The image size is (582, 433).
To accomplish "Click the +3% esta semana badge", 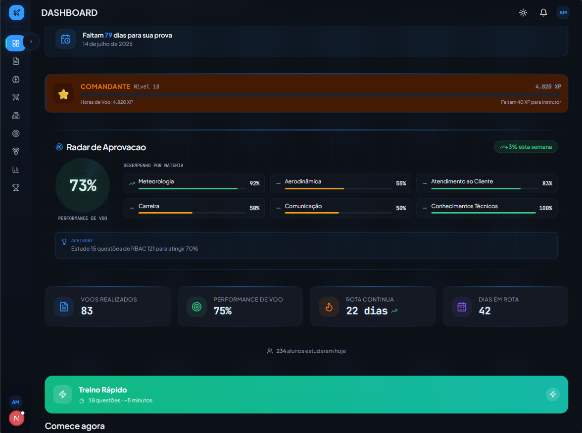I will click(x=526, y=147).
